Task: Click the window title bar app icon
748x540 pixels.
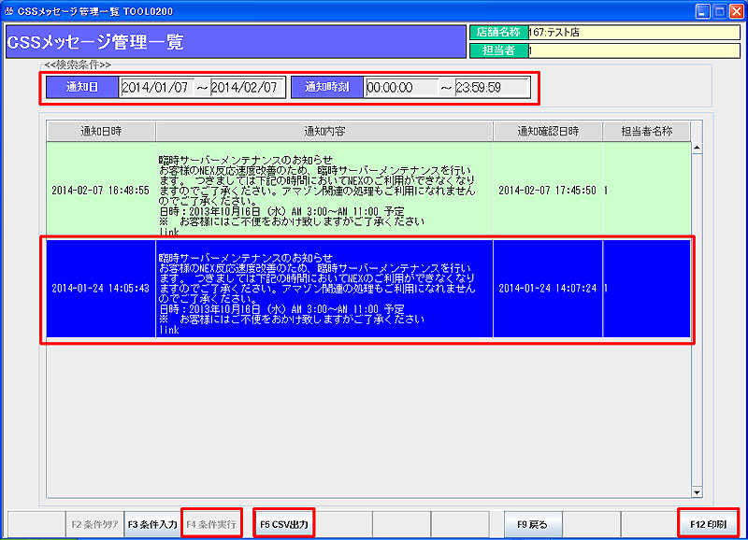Action: pos(9,11)
